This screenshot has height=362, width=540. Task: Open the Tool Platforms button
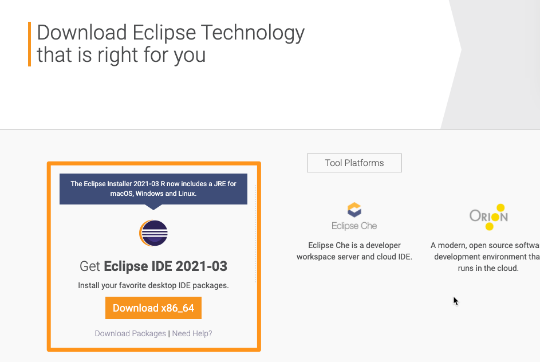point(354,163)
